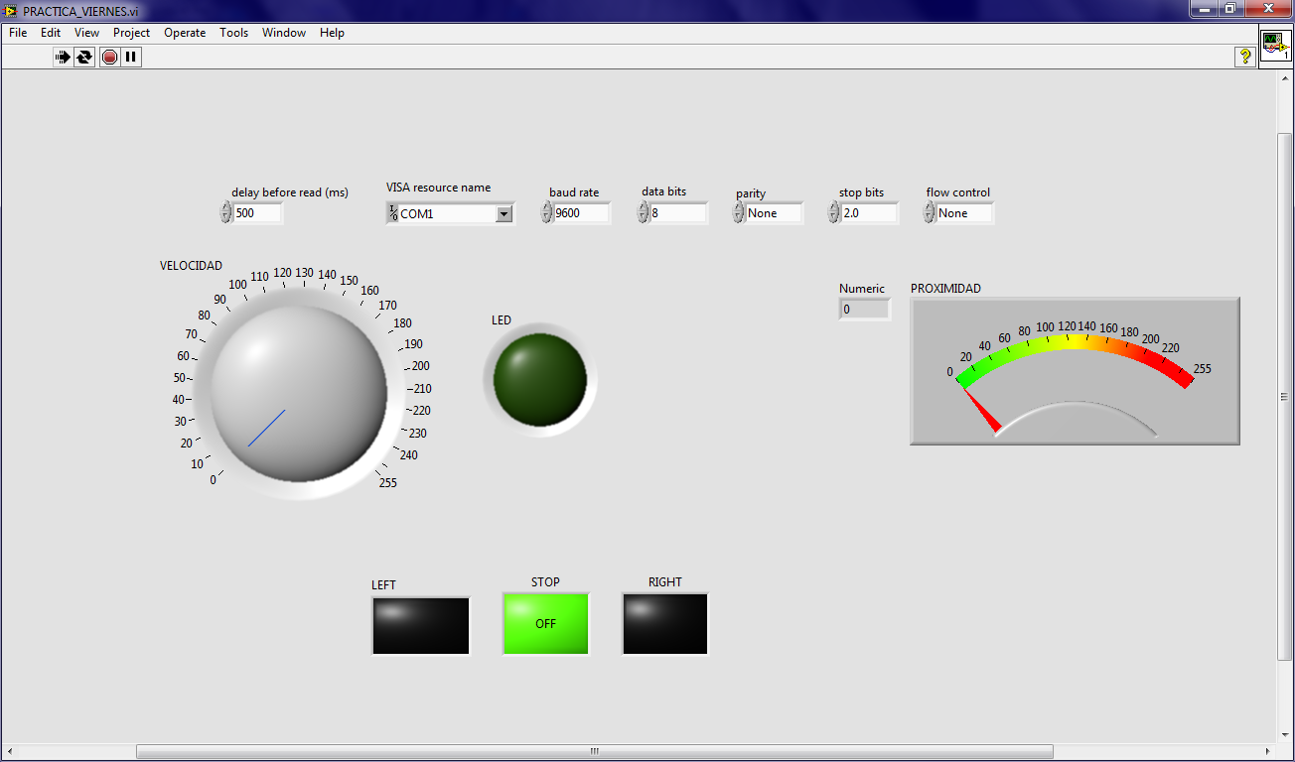Click the flow control ring selector arrows
This screenshot has width=1295, height=762.
point(930,212)
